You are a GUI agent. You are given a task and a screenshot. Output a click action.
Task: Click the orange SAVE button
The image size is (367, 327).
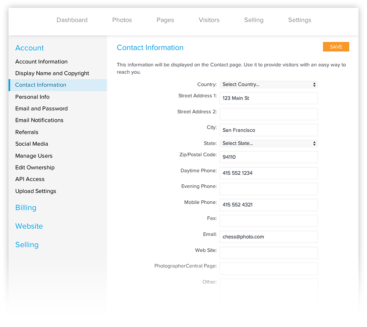point(336,47)
